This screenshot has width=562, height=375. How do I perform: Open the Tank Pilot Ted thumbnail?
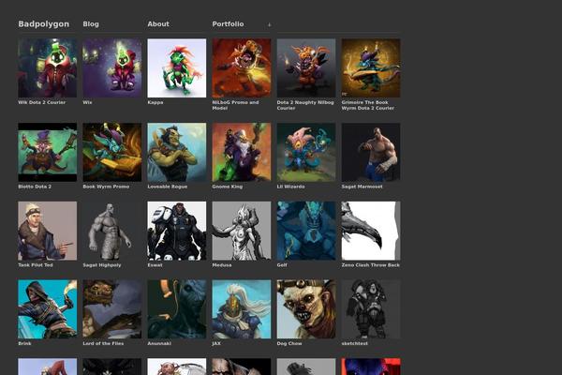click(48, 231)
